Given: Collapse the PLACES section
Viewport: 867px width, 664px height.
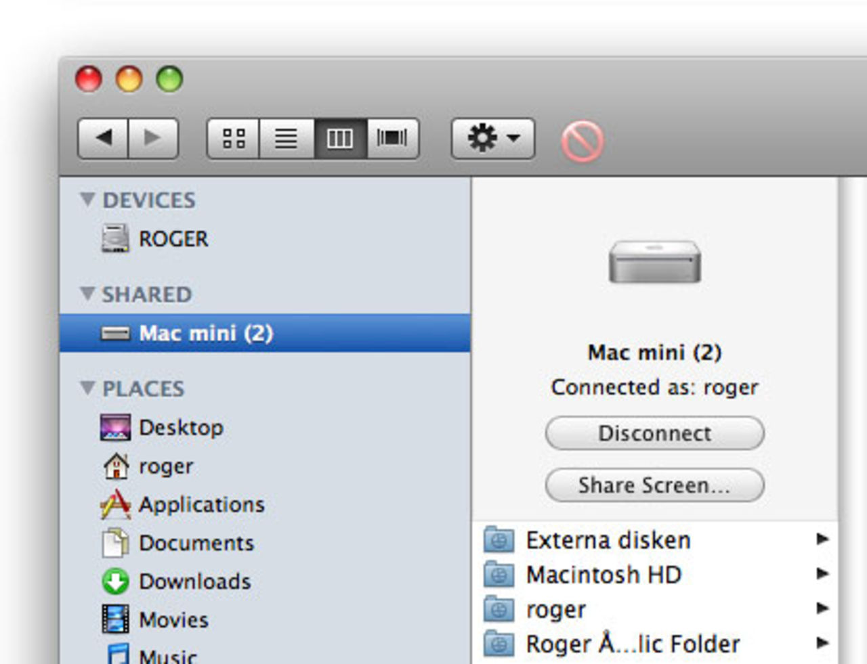Looking at the screenshot, I should click(x=87, y=388).
